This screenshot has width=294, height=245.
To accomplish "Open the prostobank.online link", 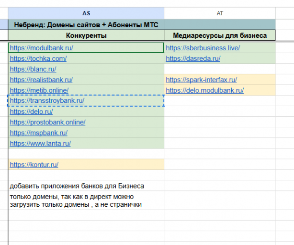I will tap(47, 122).
